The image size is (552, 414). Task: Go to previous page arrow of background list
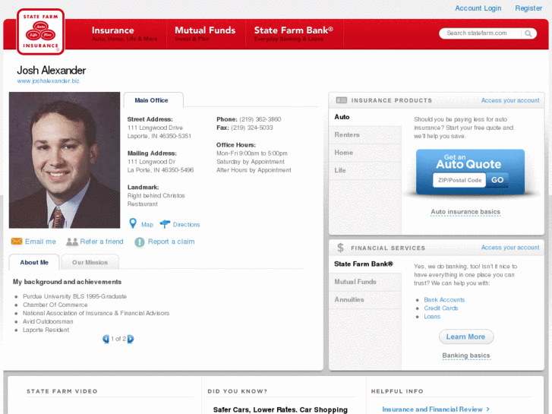click(x=106, y=339)
